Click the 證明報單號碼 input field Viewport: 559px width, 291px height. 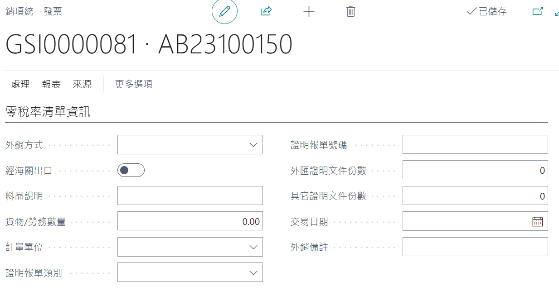pos(475,145)
